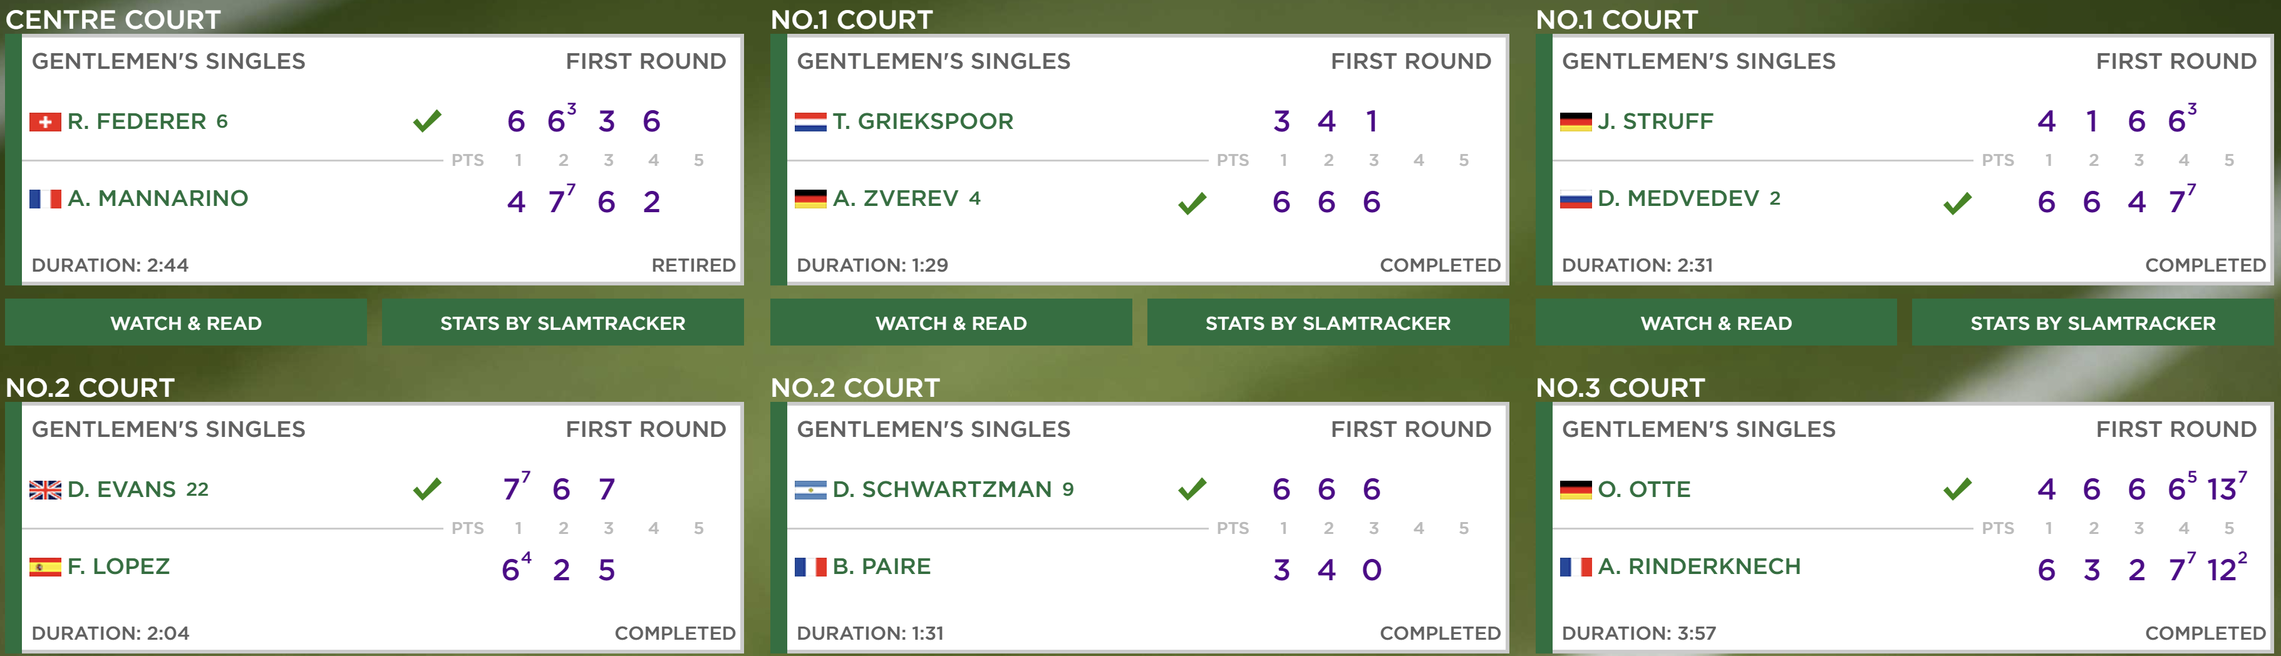The width and height of the screenshot is (2281, 656).
Task: Open Watch & Read for Zverev match
Action: 951,322
